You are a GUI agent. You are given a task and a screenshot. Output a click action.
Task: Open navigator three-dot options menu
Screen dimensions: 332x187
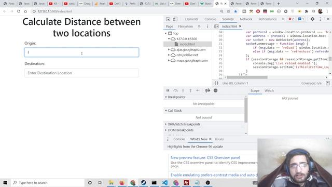click(208, 26)
